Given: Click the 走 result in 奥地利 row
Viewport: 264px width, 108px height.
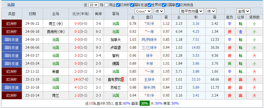Looking at the screenshot, I should pos(241,32).
